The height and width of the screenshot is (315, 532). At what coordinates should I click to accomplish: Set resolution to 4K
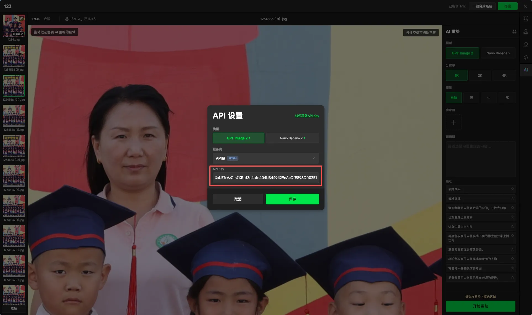[x=504, y=75]
